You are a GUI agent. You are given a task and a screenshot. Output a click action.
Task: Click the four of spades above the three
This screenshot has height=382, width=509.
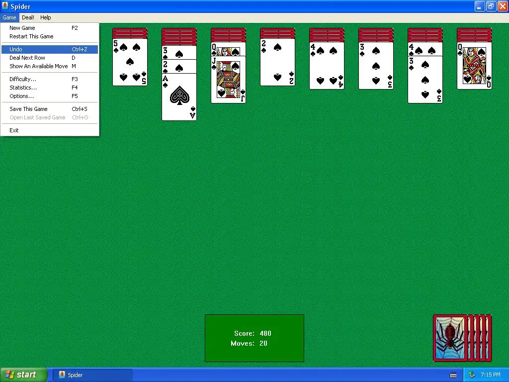pos(425,49)
